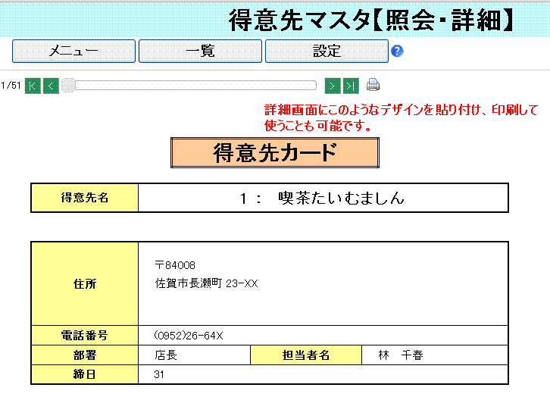Click the 締日 value 31
The image size is (550, 397).
pos(159,374)
